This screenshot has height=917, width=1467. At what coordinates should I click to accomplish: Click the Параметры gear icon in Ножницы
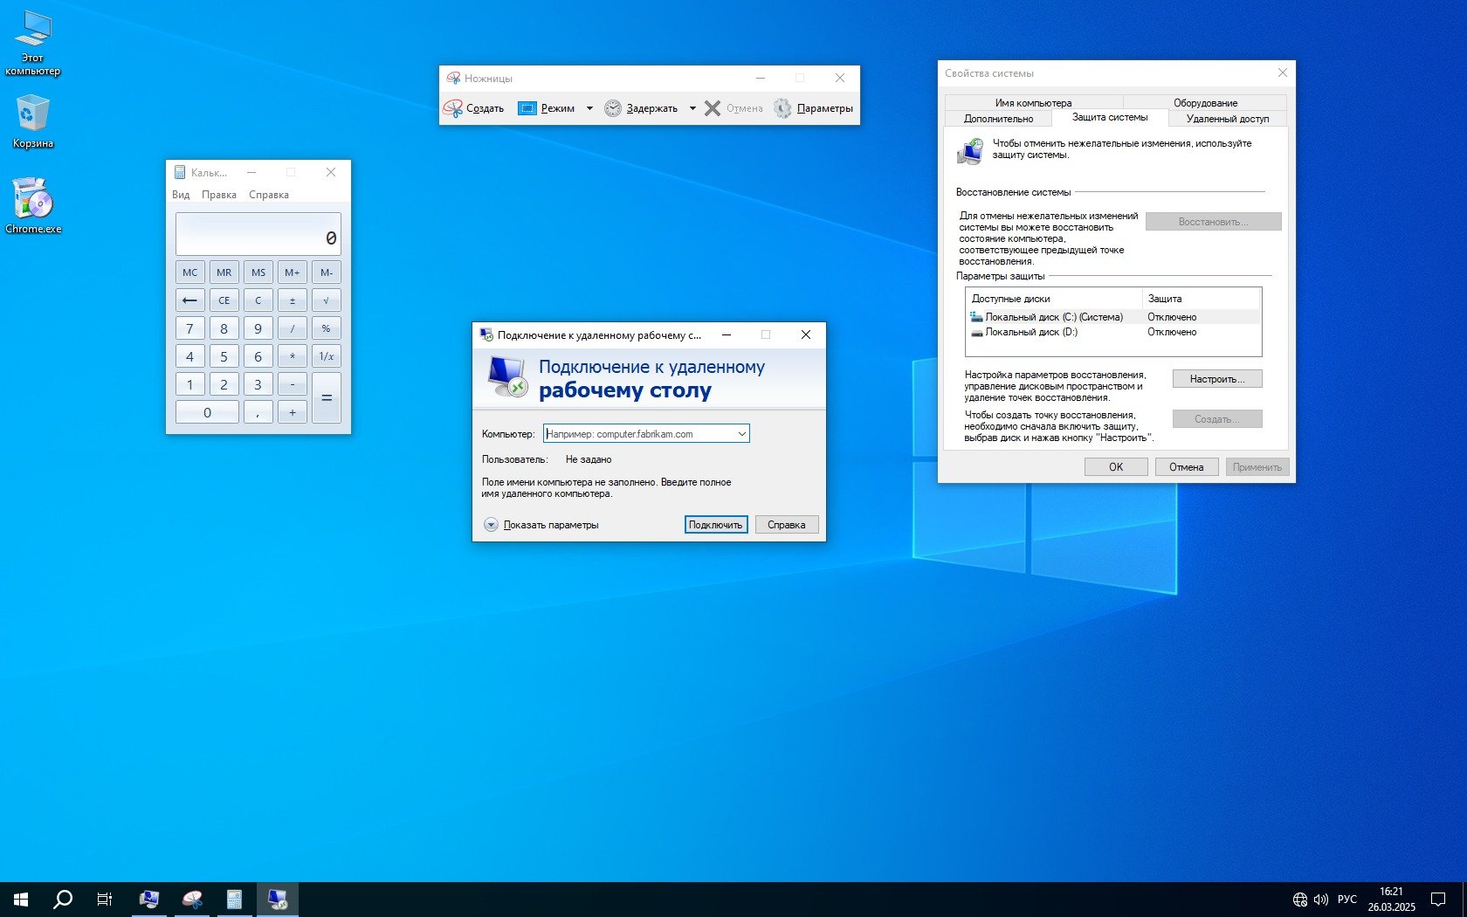[782, 108]
